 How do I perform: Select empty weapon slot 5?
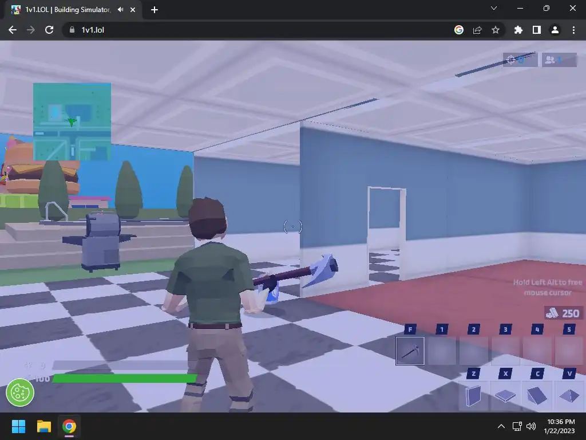[569, 351]
